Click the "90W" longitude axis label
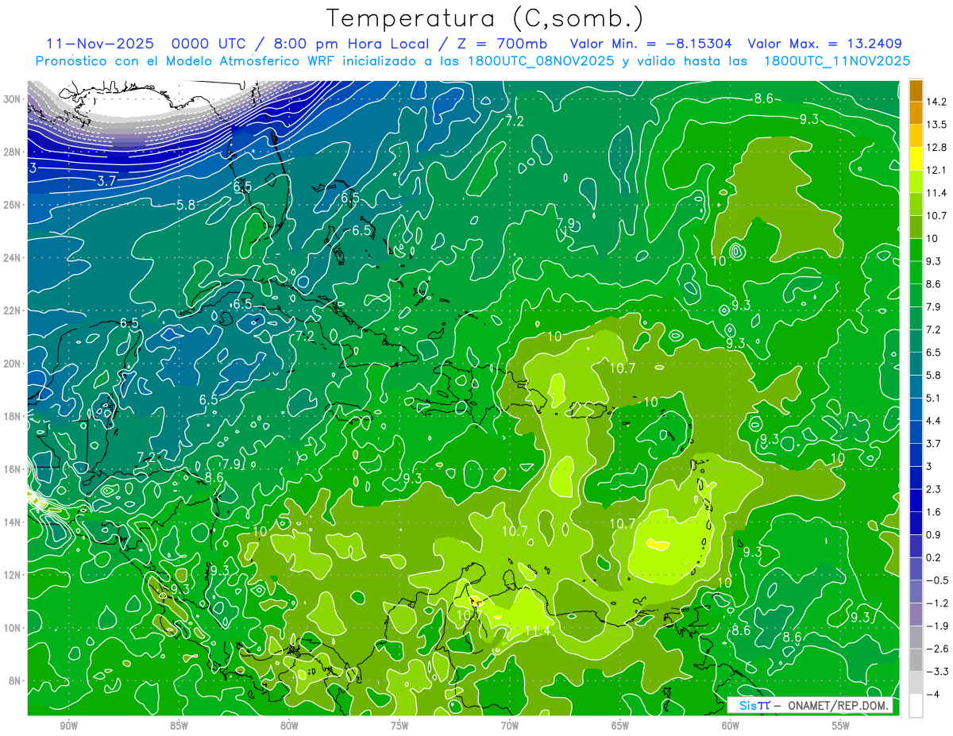Viewport: 953px width, 736px height. (x=68, y=726)
